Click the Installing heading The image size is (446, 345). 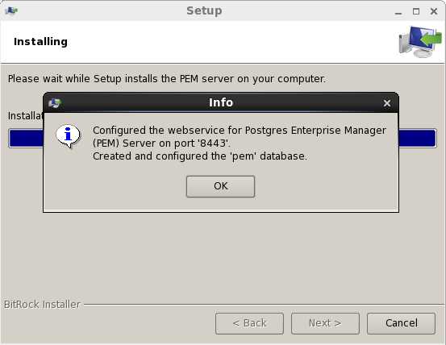pos(40,42)
